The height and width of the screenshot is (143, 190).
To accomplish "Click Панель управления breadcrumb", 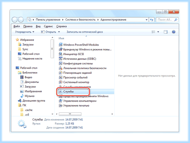I will coord(48,20).
